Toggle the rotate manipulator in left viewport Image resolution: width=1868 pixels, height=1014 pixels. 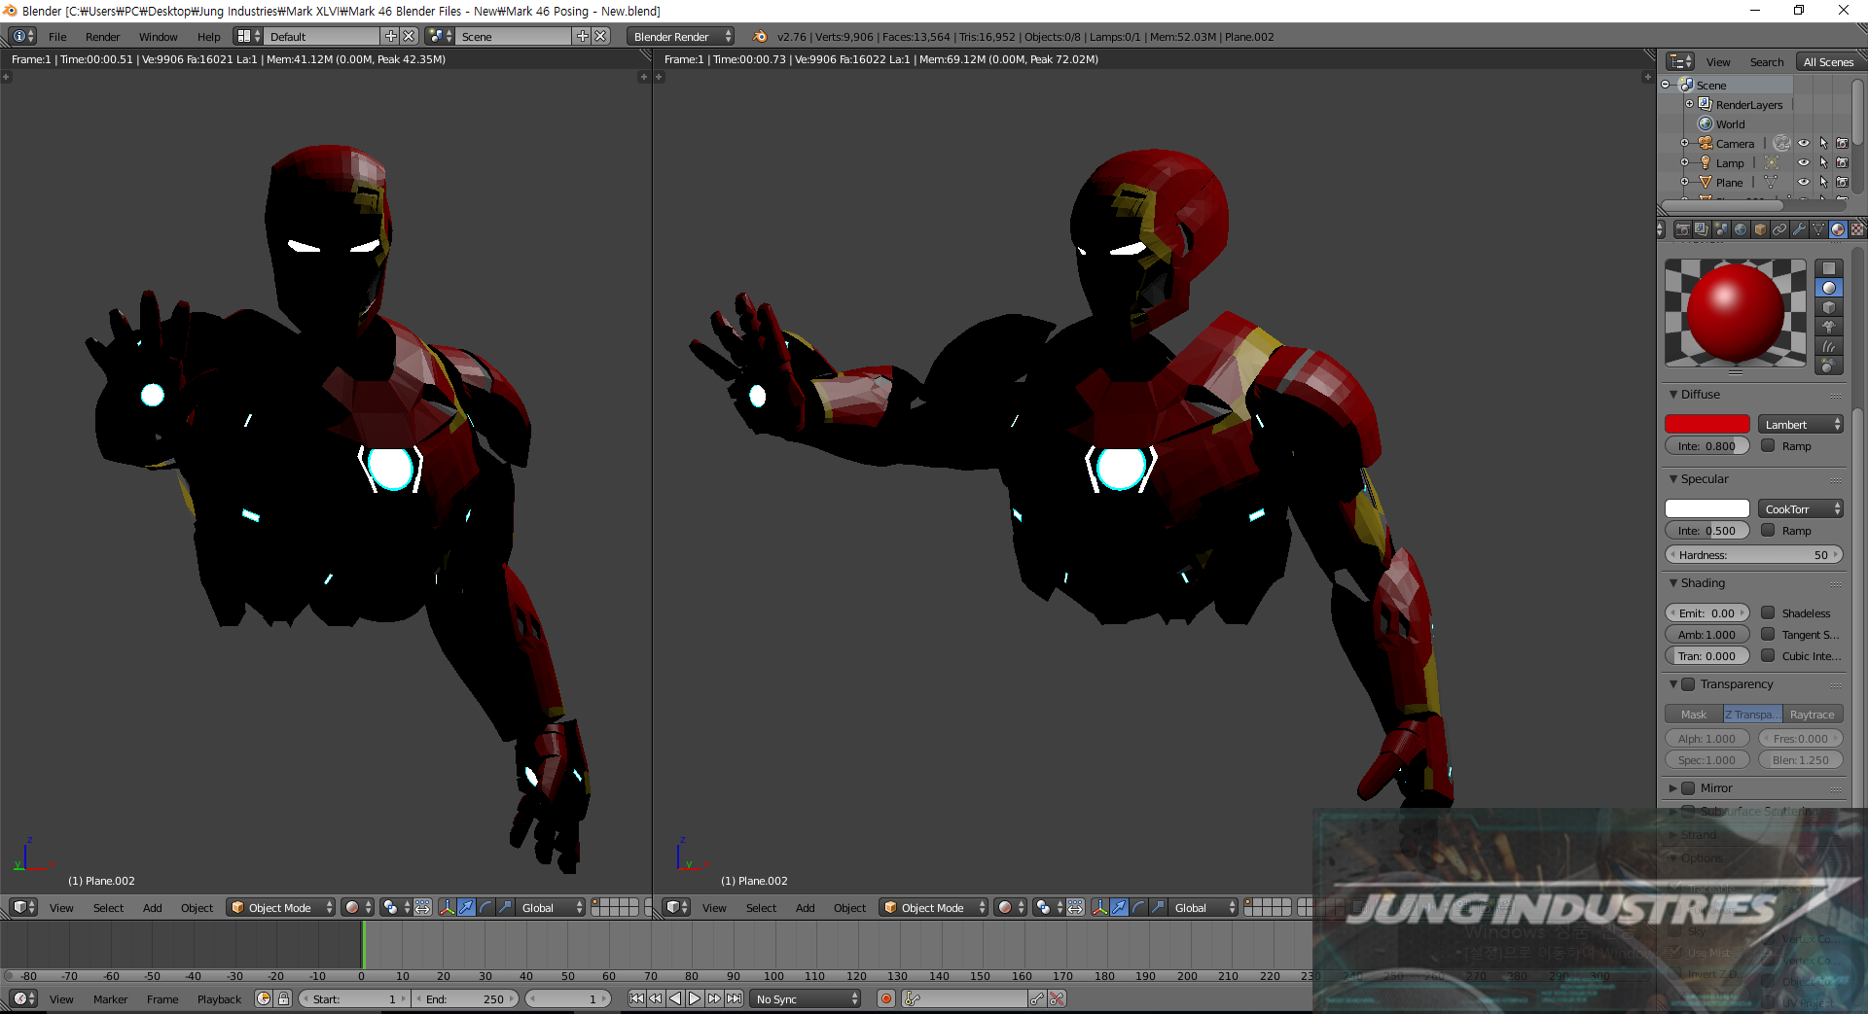[486, 907]
